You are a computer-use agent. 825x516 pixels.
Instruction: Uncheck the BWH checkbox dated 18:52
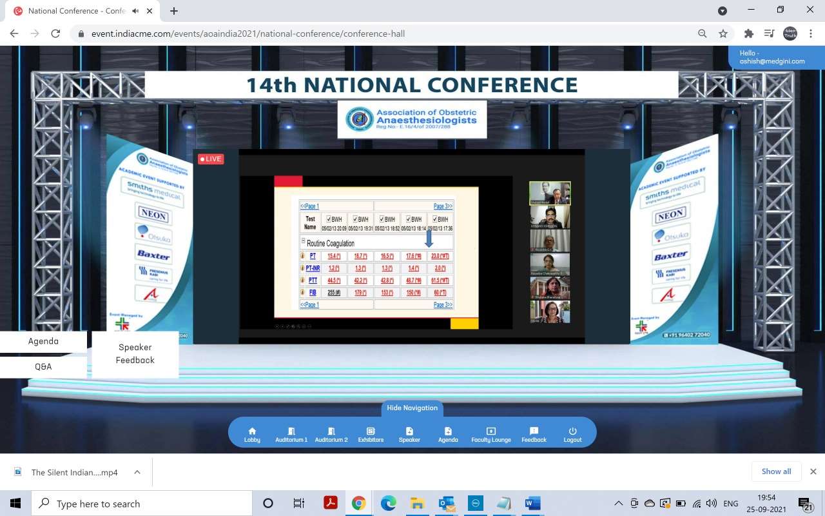tap(382, 219)
